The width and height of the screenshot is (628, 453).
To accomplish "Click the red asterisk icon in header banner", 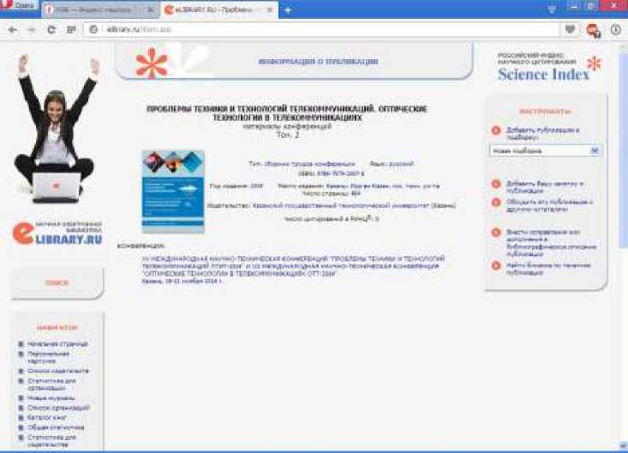I will pos(152,63).
